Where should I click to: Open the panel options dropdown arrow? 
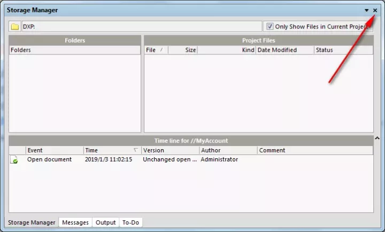click(366, 10)
